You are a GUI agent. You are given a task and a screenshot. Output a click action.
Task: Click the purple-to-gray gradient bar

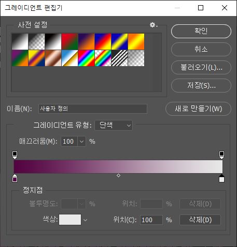tap(118, 166)
